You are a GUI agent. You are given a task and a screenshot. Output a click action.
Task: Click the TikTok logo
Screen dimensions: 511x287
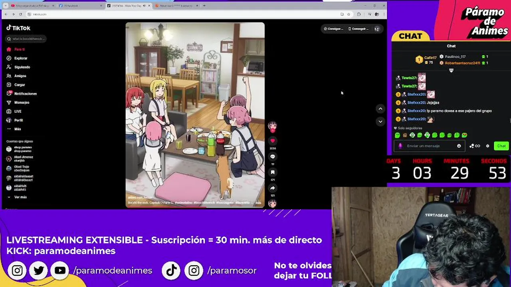pos(18,28)
